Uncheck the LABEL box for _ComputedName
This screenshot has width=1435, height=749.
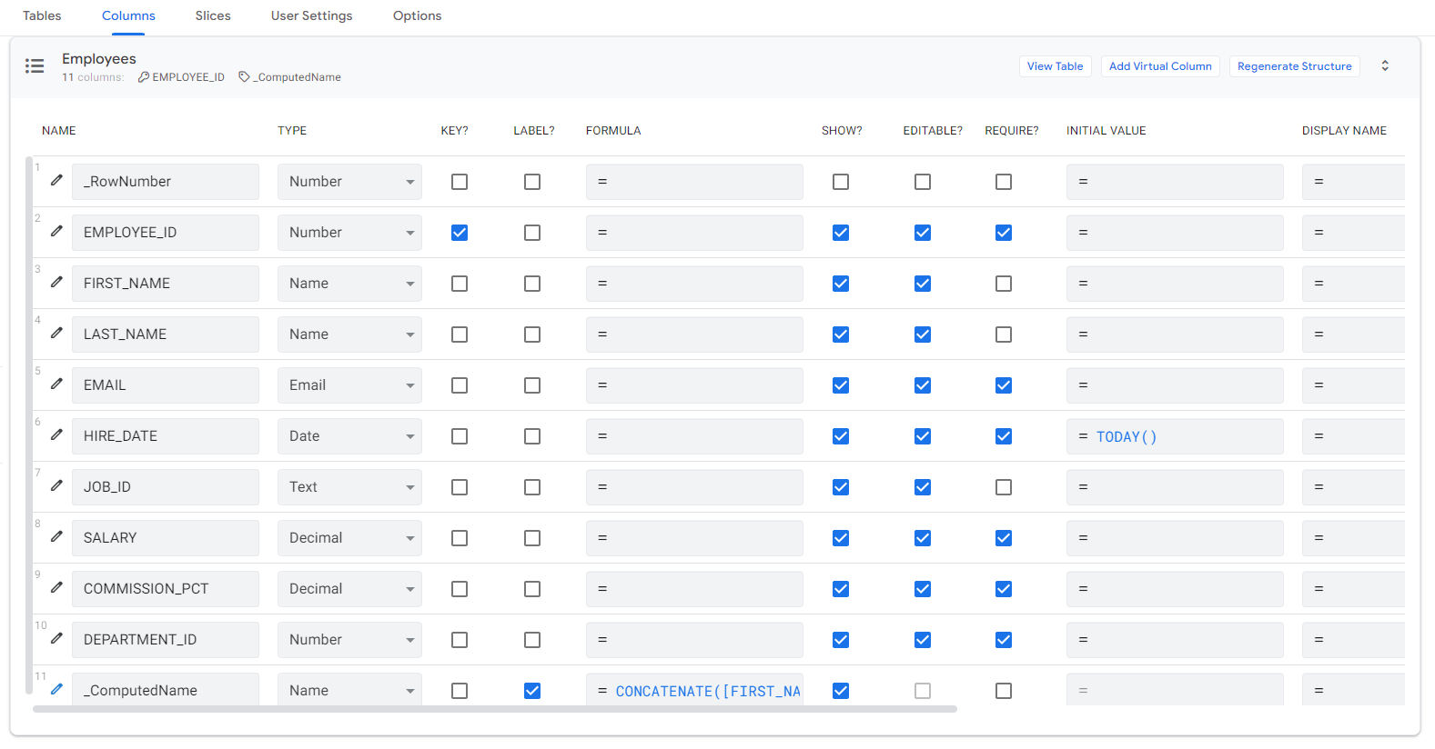[532, 691]
